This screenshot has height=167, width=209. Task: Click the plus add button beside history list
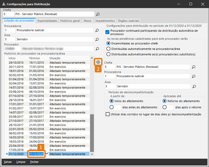pyautogui.click(x=98, y=62)
